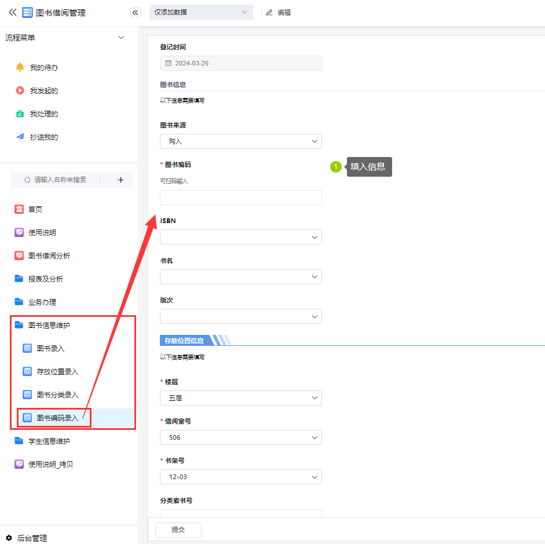Image resolution: width=545 pixels, height=544 pixels.
Task: Click the pencil edit icon
Action: coord(269,13)
